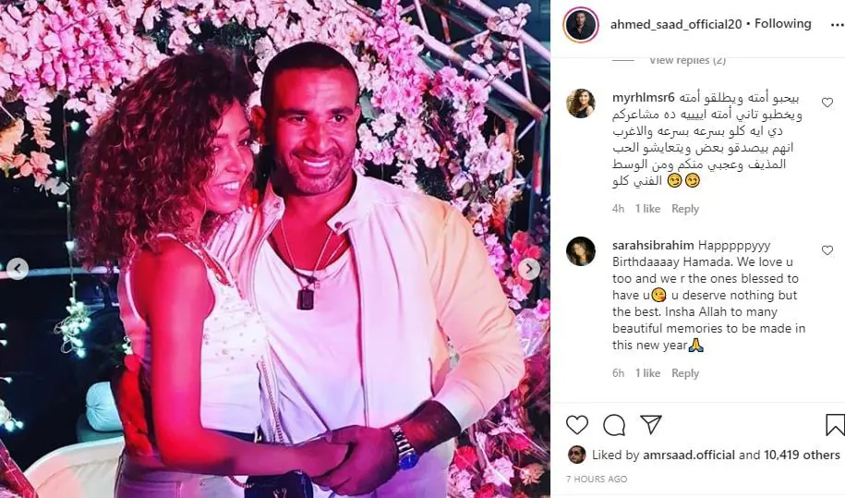The width and height of the screenshot is (845, 498).
Task: Reply to sarahsibrahim's comment
Action: click(685, 373)
